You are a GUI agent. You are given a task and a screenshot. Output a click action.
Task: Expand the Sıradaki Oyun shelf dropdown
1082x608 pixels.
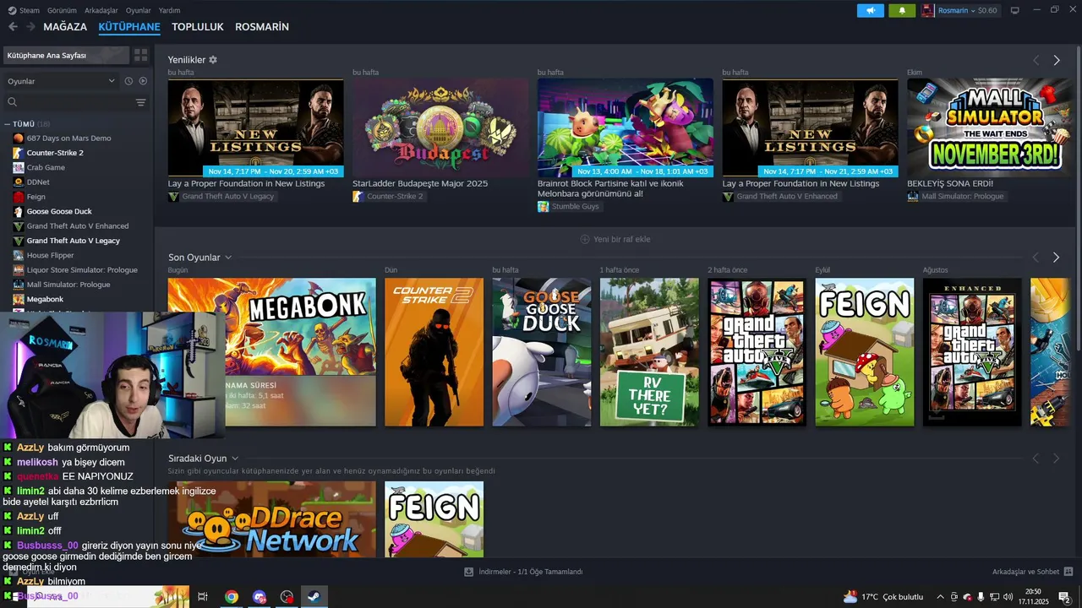[x=235, y=459]
